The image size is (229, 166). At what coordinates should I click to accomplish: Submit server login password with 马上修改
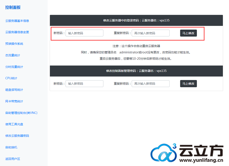tap(188, 33)
